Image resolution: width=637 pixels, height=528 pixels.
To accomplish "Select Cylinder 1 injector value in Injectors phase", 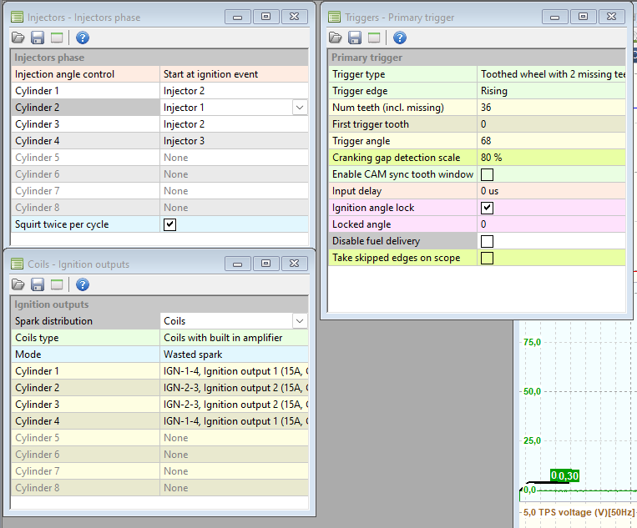I will pos(234,91).
